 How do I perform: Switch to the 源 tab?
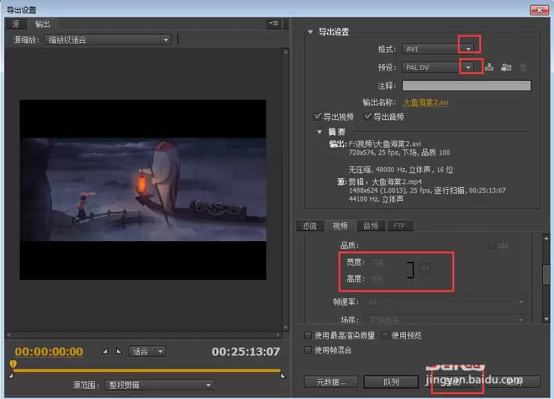(15, 24)
